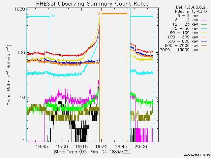The image size is (211, 158).
Task: Click the 100 y-axis tick label
Action: coord(21,53)
